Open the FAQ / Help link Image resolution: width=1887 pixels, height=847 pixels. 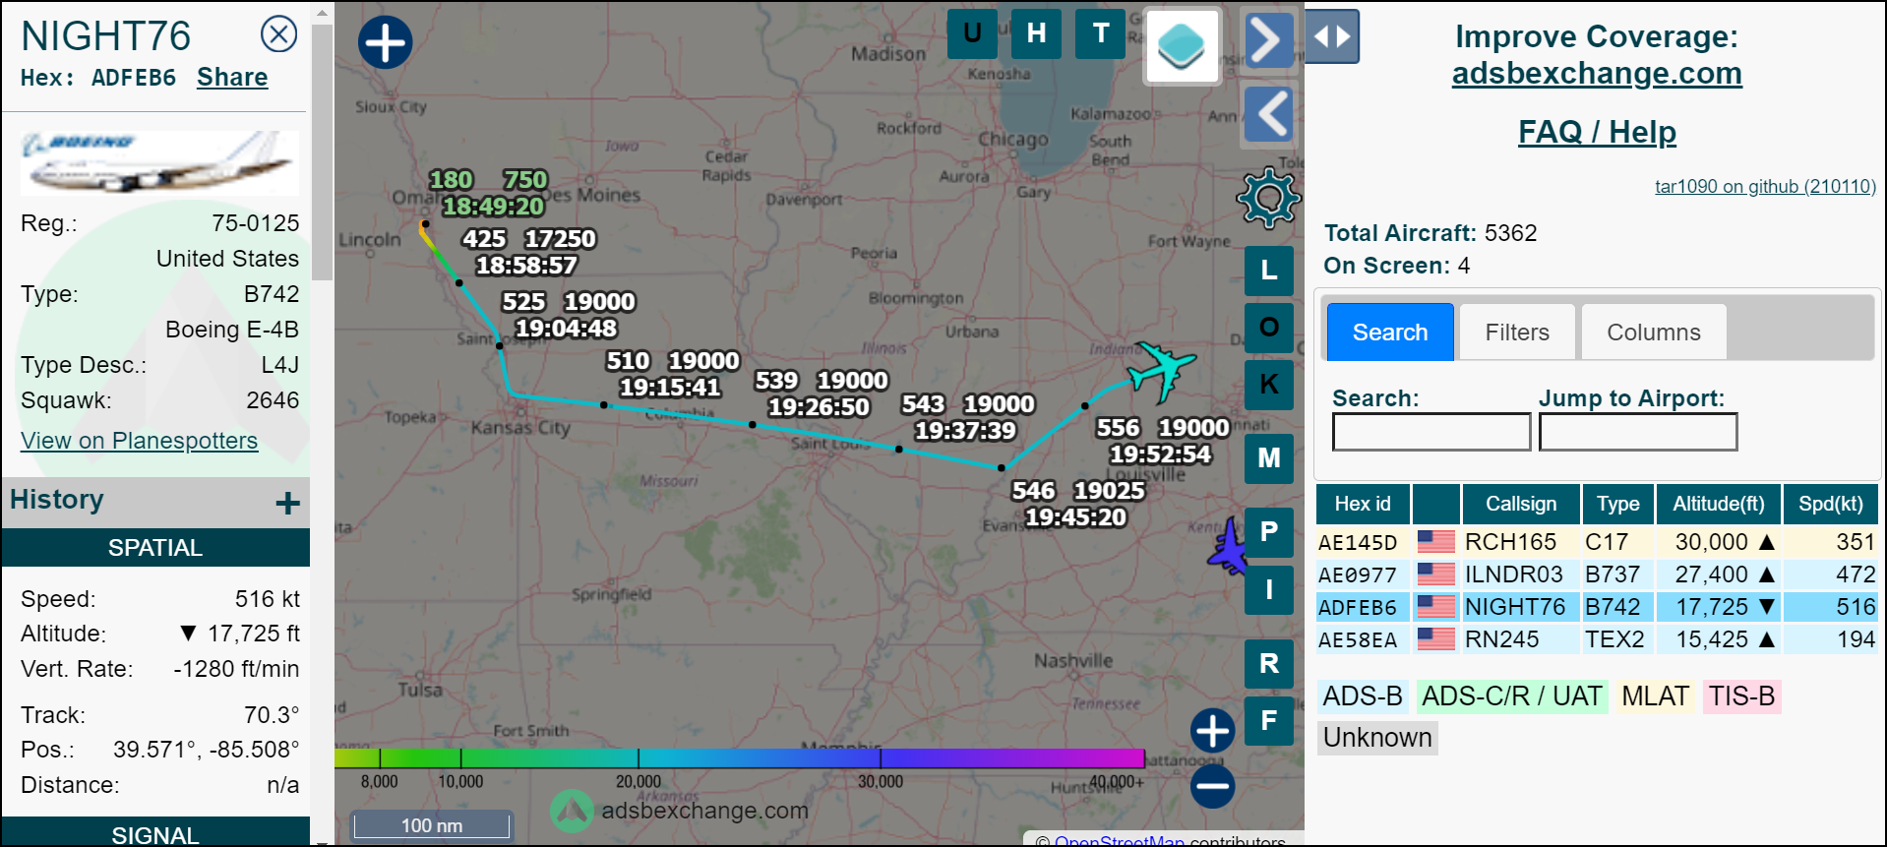(1597, 132)
